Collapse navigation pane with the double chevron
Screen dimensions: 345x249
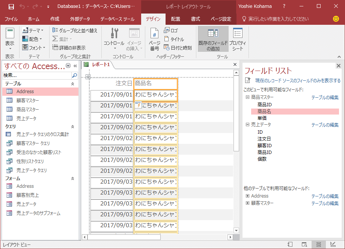click(75, 66)
